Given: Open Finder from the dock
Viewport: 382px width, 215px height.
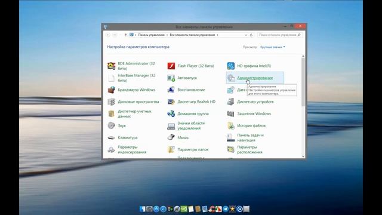Looking at the screenshot, I should (143, 209).
